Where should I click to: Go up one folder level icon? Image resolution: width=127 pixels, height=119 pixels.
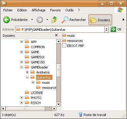[54, 20]
